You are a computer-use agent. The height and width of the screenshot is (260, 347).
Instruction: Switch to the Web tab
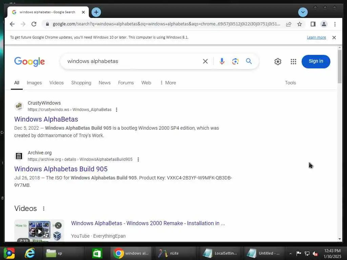(x=146, y=83)
